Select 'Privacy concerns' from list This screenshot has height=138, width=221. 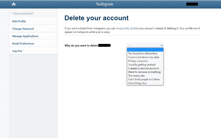tap(138, 61)
